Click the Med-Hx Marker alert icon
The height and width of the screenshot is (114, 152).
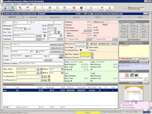click(x=136, y=75)
